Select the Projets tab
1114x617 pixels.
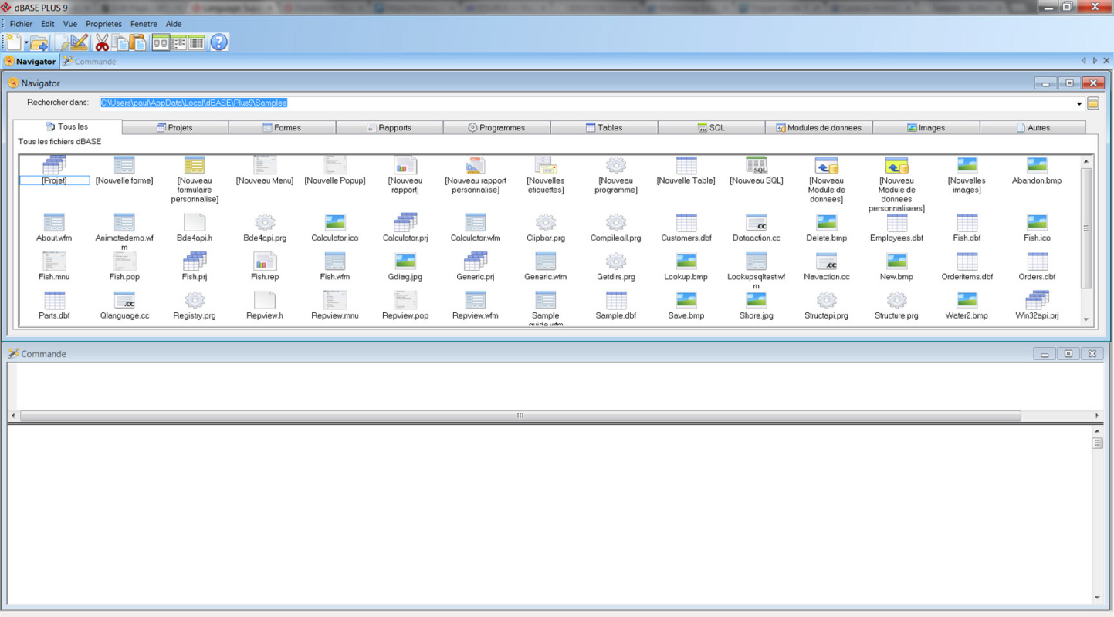pyautogui.click(x=174, y=128)
